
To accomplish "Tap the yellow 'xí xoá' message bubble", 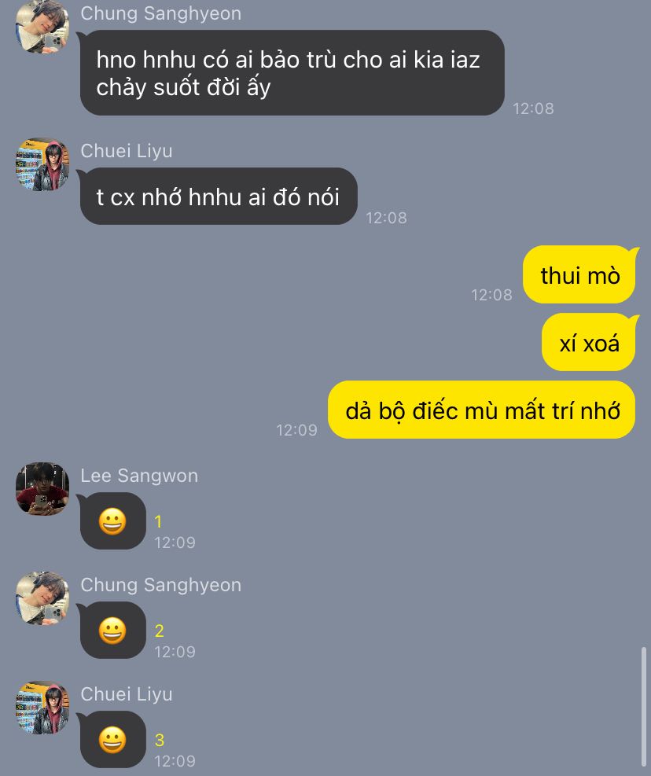I will [589, 342].
